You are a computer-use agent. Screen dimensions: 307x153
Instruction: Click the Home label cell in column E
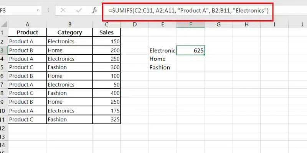coord(162,59)
